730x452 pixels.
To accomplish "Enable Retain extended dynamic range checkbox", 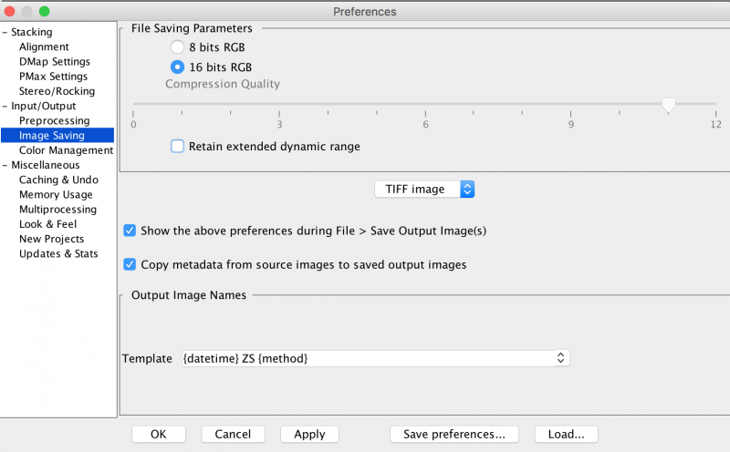I will (177, 146).
